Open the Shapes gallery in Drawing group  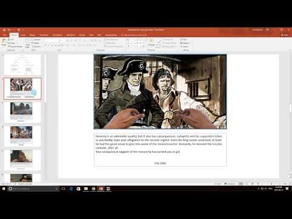pyautogui.click(x=136, y=43)
